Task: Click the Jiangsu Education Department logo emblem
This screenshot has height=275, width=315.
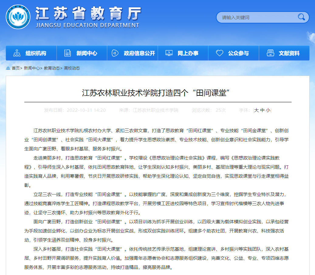Action: click(x=18, y=17)
